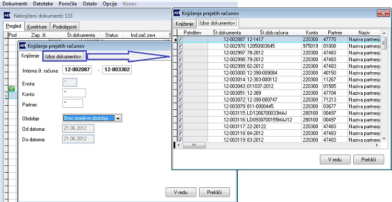Uncheck confirmation for document 12-002999
The height and width of the screenshot is (202, 392).
(180, 66)
